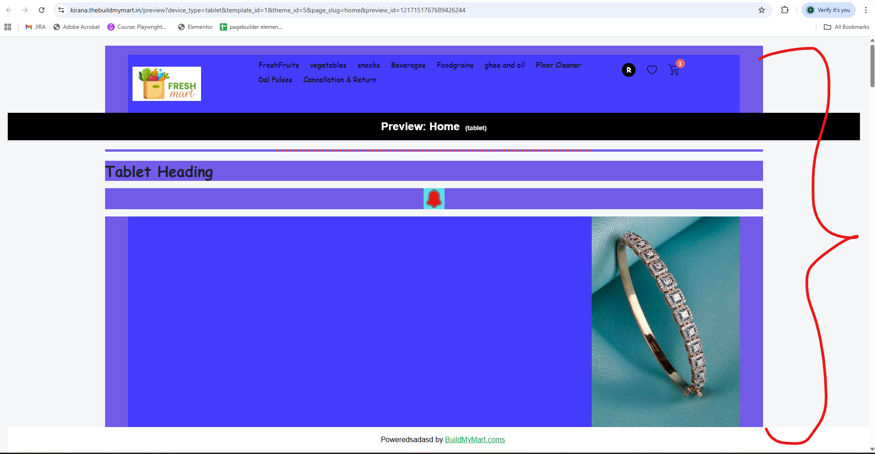Go to snacks category
875x454 pixels.
click(369, 65)
